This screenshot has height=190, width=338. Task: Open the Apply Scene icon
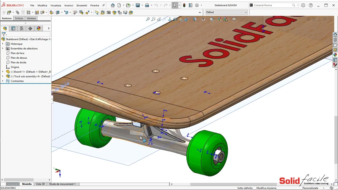pyautogui.click(x=226, y=19)
